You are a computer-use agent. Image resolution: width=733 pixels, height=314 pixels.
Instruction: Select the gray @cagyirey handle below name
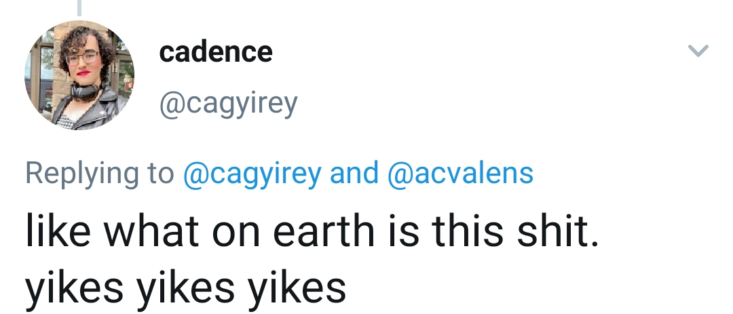[x=228, y=103]
